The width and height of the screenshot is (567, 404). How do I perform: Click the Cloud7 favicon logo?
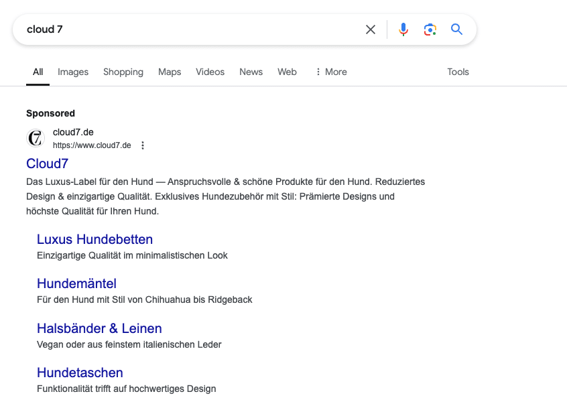[36, 138]
